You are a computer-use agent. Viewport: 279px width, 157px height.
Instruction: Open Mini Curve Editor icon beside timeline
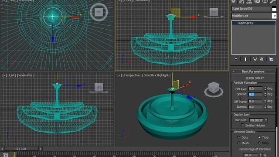point(6,154)
